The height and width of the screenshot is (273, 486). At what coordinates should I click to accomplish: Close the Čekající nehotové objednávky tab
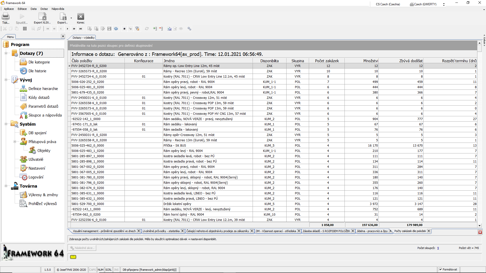click(x=252, y=231)
